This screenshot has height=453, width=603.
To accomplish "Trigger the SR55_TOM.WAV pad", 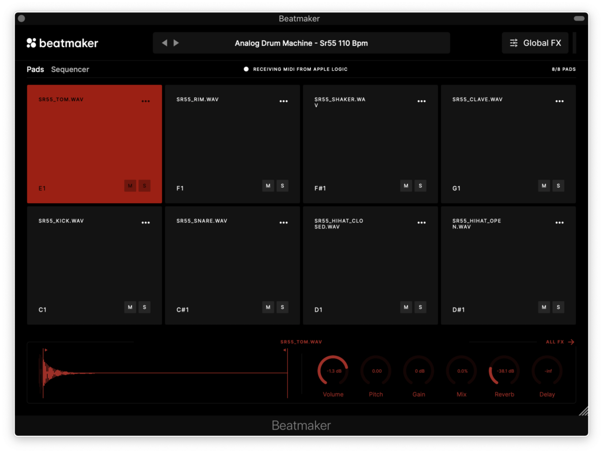I will click(94, 144).
